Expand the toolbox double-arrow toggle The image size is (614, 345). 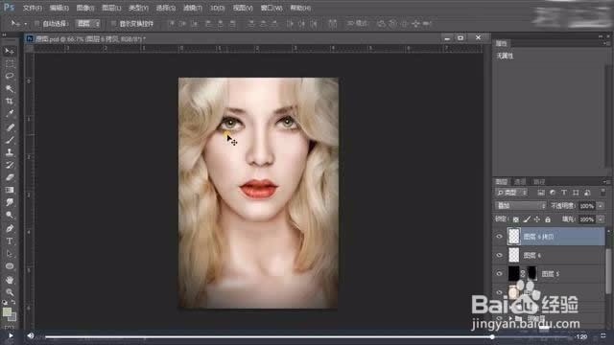(x=4, y=35)
